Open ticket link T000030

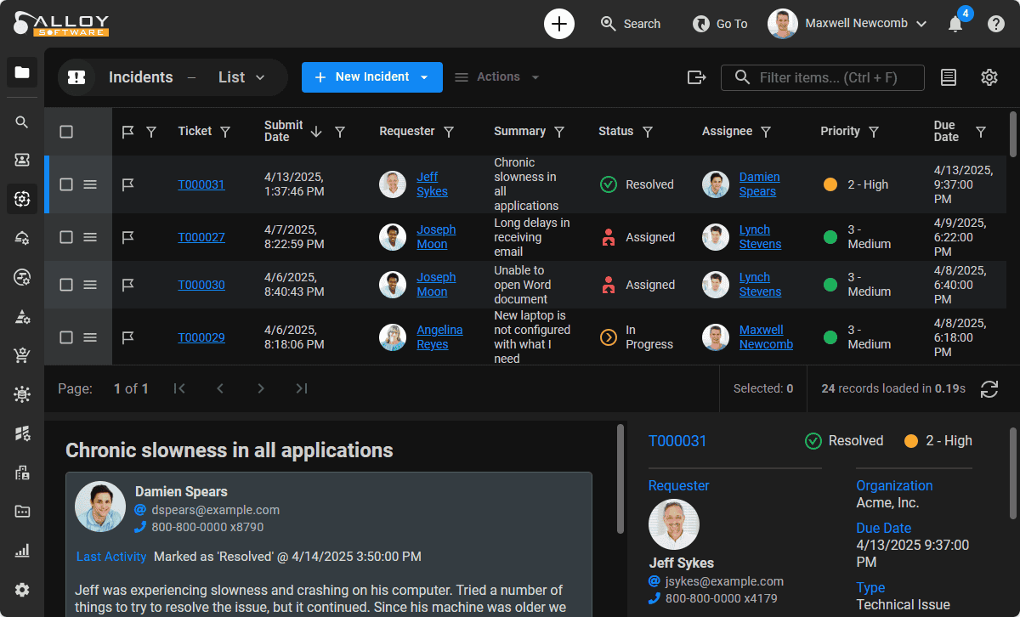click(x=201, y=285)
